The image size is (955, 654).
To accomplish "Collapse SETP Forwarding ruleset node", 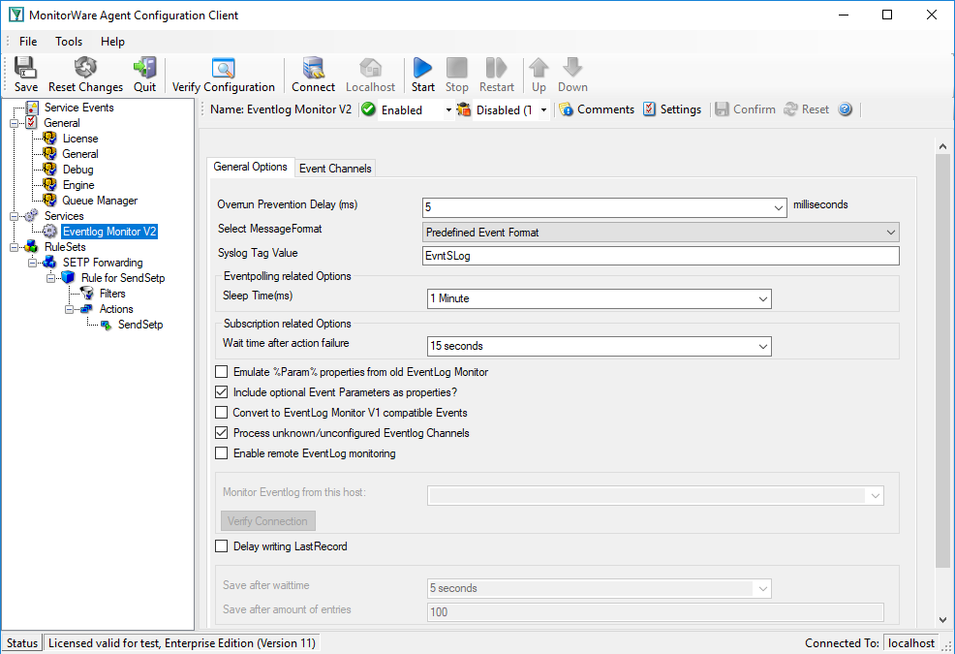I will pyautogui.click(x=32, y=263).
